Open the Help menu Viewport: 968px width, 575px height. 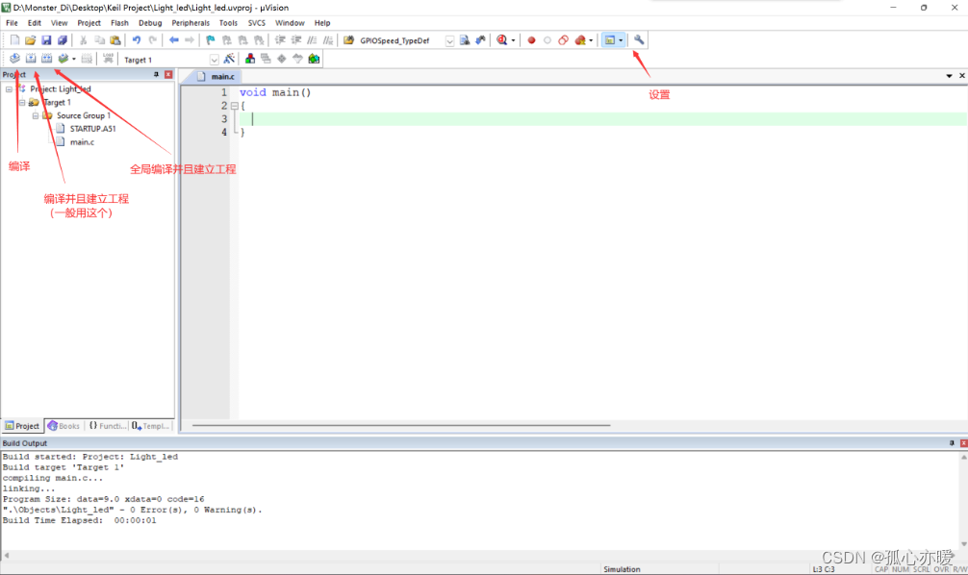[x=322, y=23]
